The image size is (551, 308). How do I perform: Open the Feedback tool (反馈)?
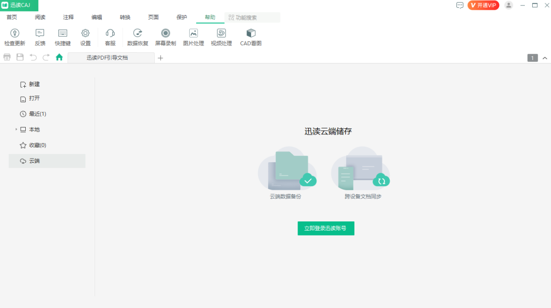(40, 33)
